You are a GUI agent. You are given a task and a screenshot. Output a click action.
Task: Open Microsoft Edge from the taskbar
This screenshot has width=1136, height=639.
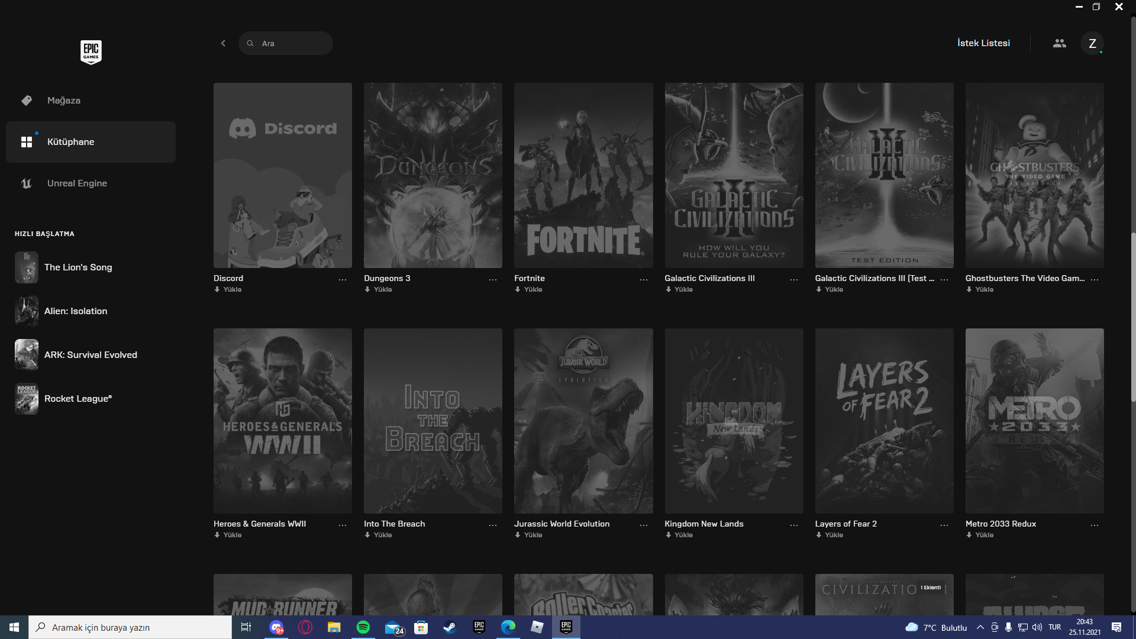(x=508, y=627)
